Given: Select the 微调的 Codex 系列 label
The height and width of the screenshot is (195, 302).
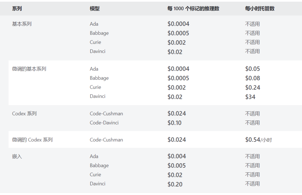Looking at the screenshot, I should pos(32,140).
